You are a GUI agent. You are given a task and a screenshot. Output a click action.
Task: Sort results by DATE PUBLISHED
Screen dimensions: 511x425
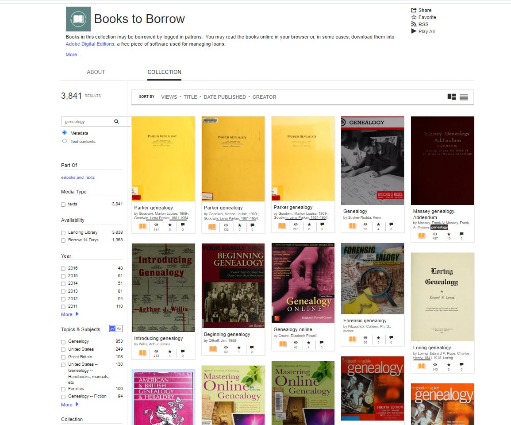(x=225, y=97)
